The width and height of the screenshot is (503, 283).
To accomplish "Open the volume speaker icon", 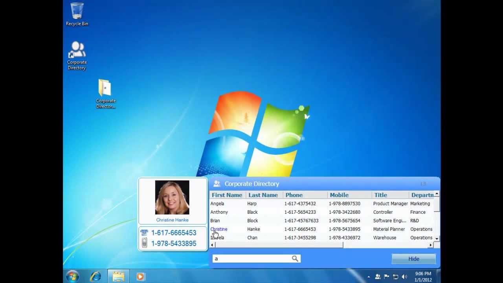I will point(404,277).
